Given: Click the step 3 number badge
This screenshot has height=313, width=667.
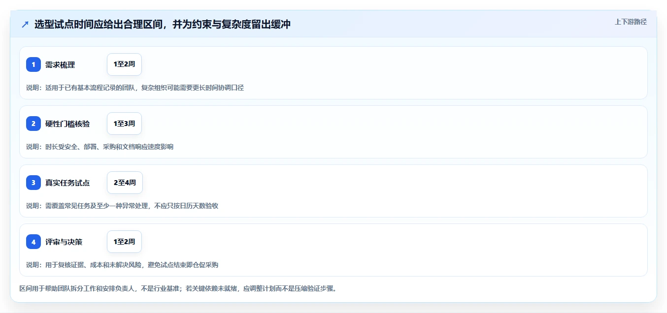Looking at the screenshot, I should click(33, 183).
